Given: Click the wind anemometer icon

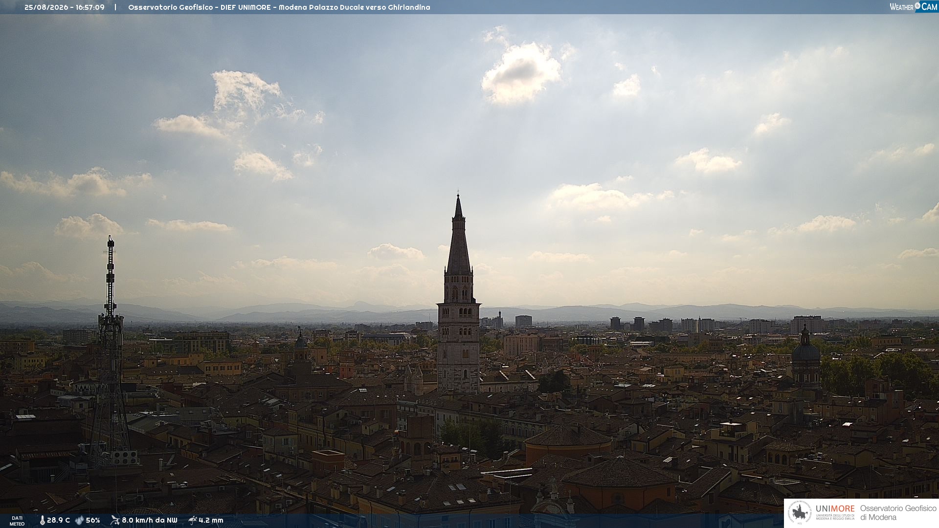Looking at the screenshot, I should (115, 520).
